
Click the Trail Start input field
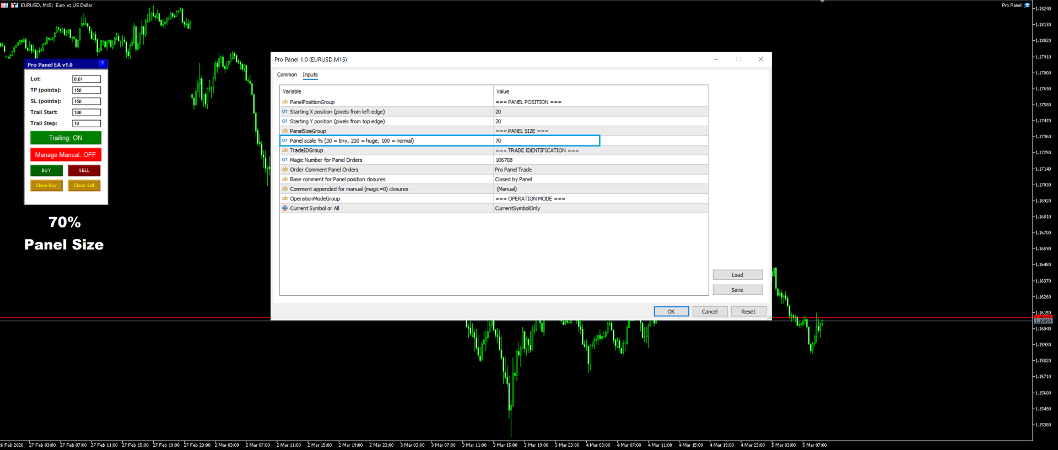point(87,112)
